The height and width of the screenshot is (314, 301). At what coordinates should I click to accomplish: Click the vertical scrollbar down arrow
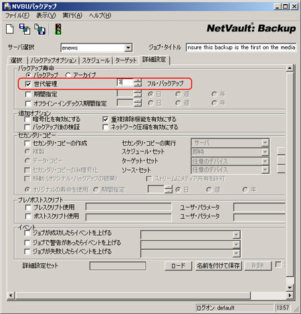click(x=290, y=287)
